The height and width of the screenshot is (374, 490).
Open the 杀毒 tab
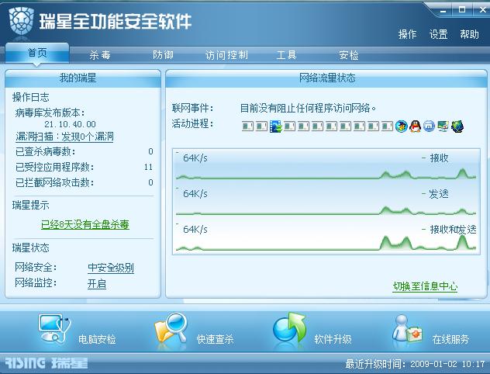tap(100, 55)
